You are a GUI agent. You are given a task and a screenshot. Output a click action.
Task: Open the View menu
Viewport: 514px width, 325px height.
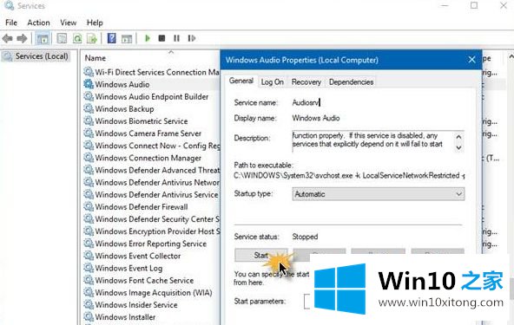(x=69, y=23)
